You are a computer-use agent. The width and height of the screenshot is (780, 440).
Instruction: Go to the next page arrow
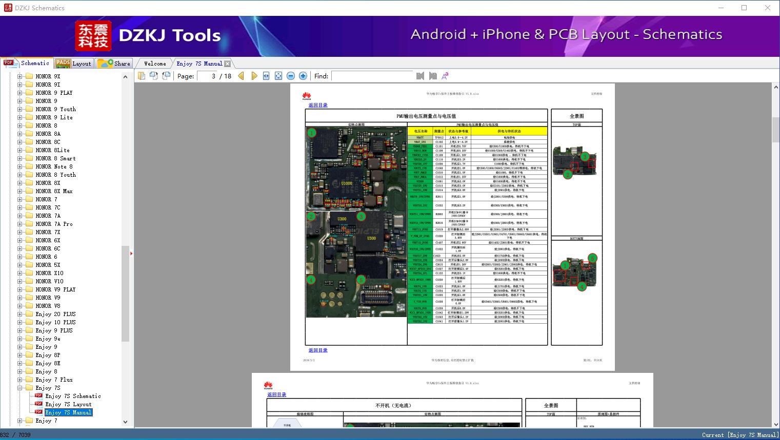pos(254,76)
